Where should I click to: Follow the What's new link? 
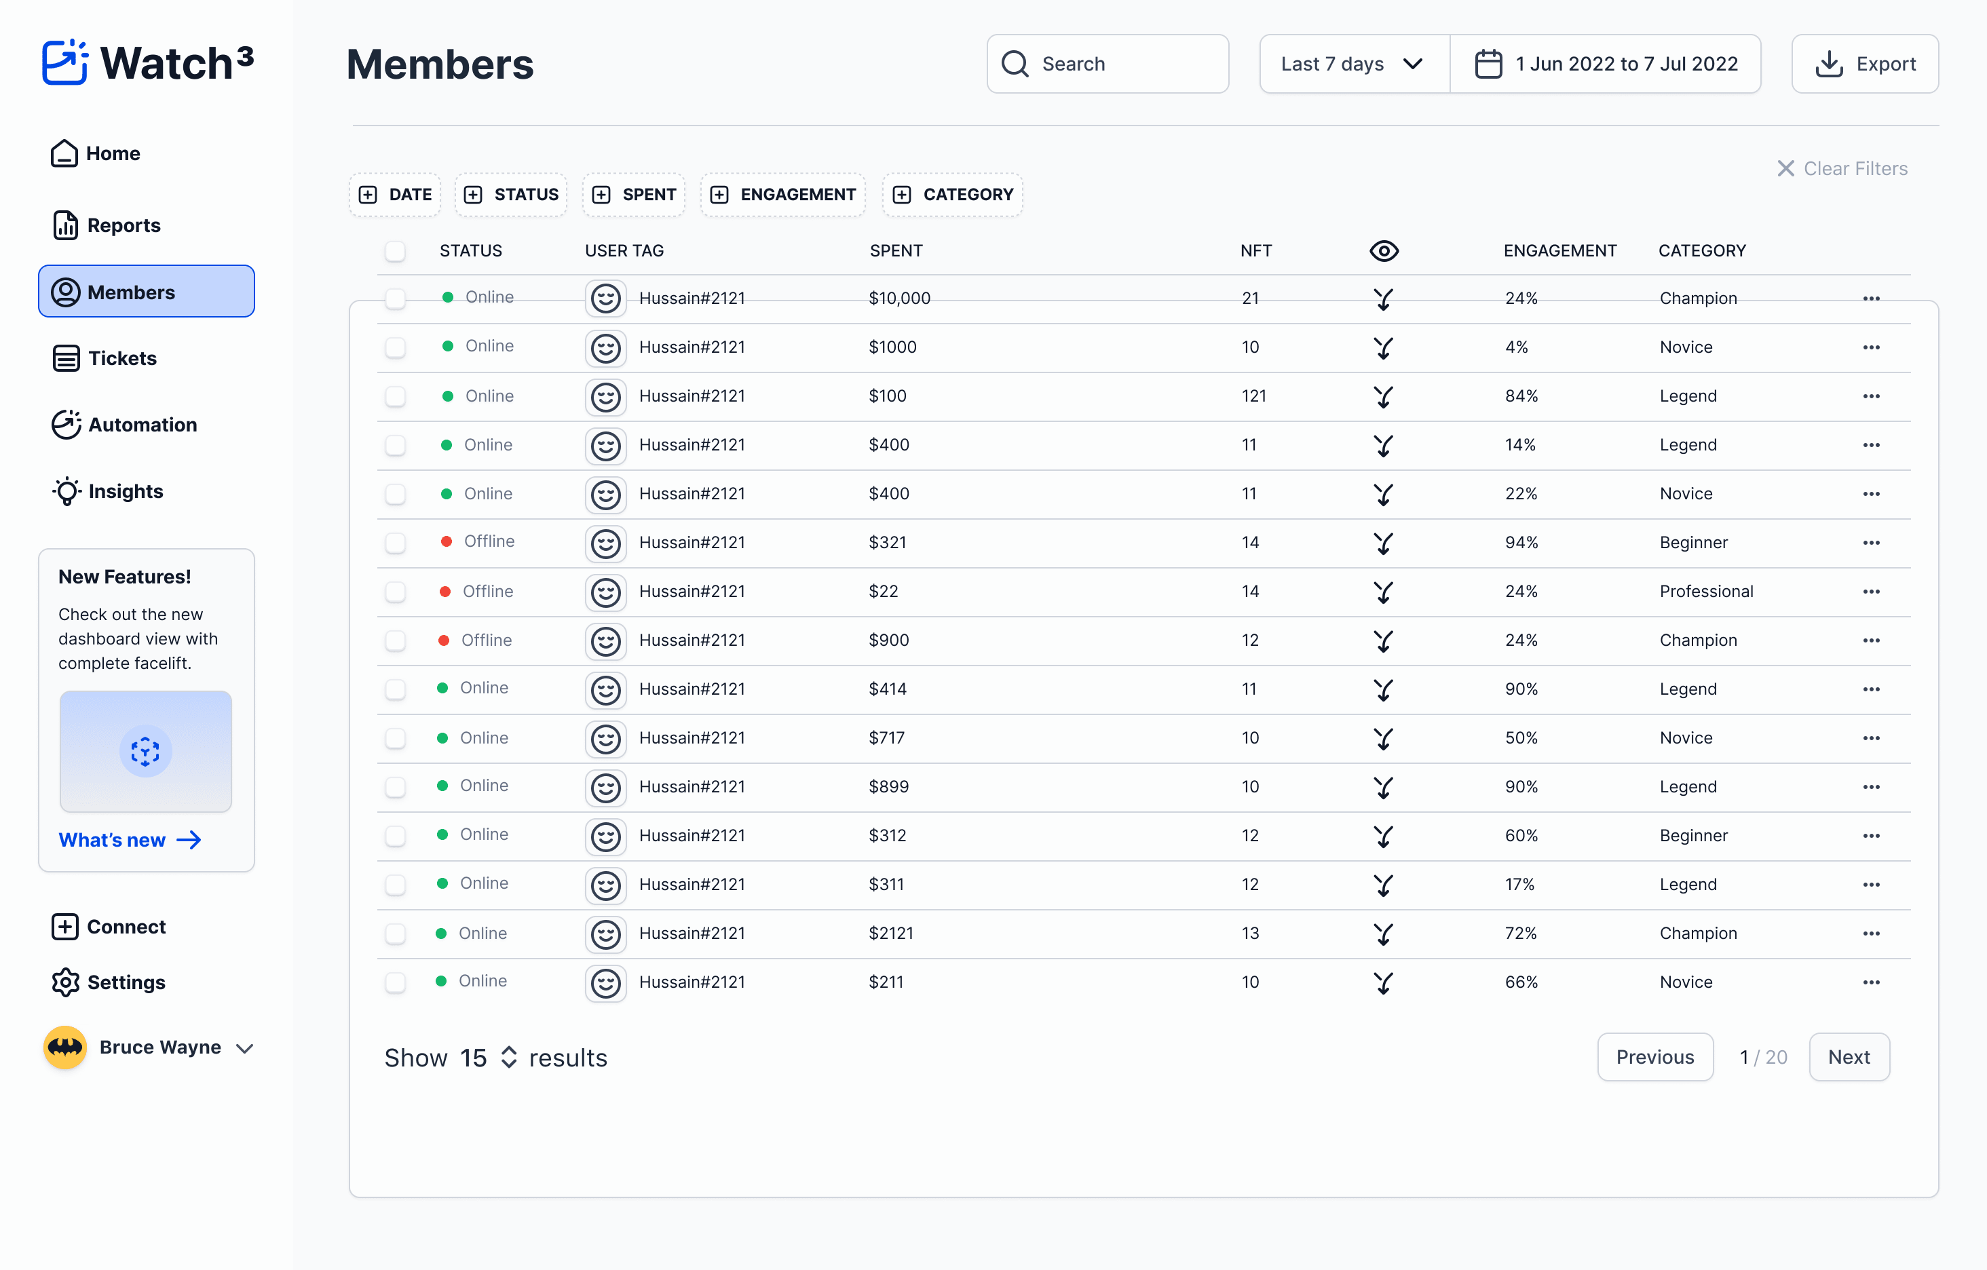click(130, 839)
